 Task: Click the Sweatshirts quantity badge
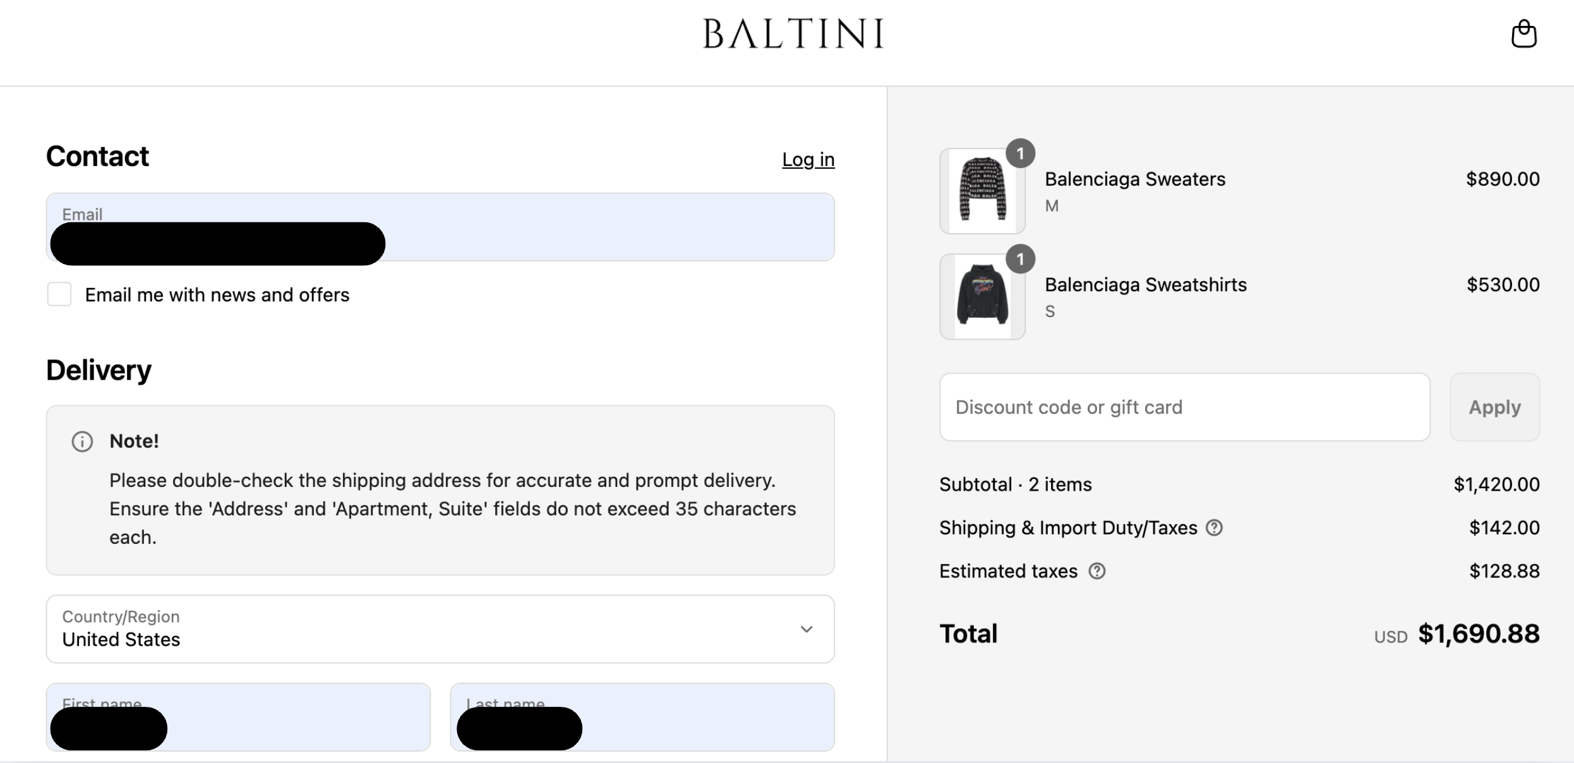[x=1020, y=259]
